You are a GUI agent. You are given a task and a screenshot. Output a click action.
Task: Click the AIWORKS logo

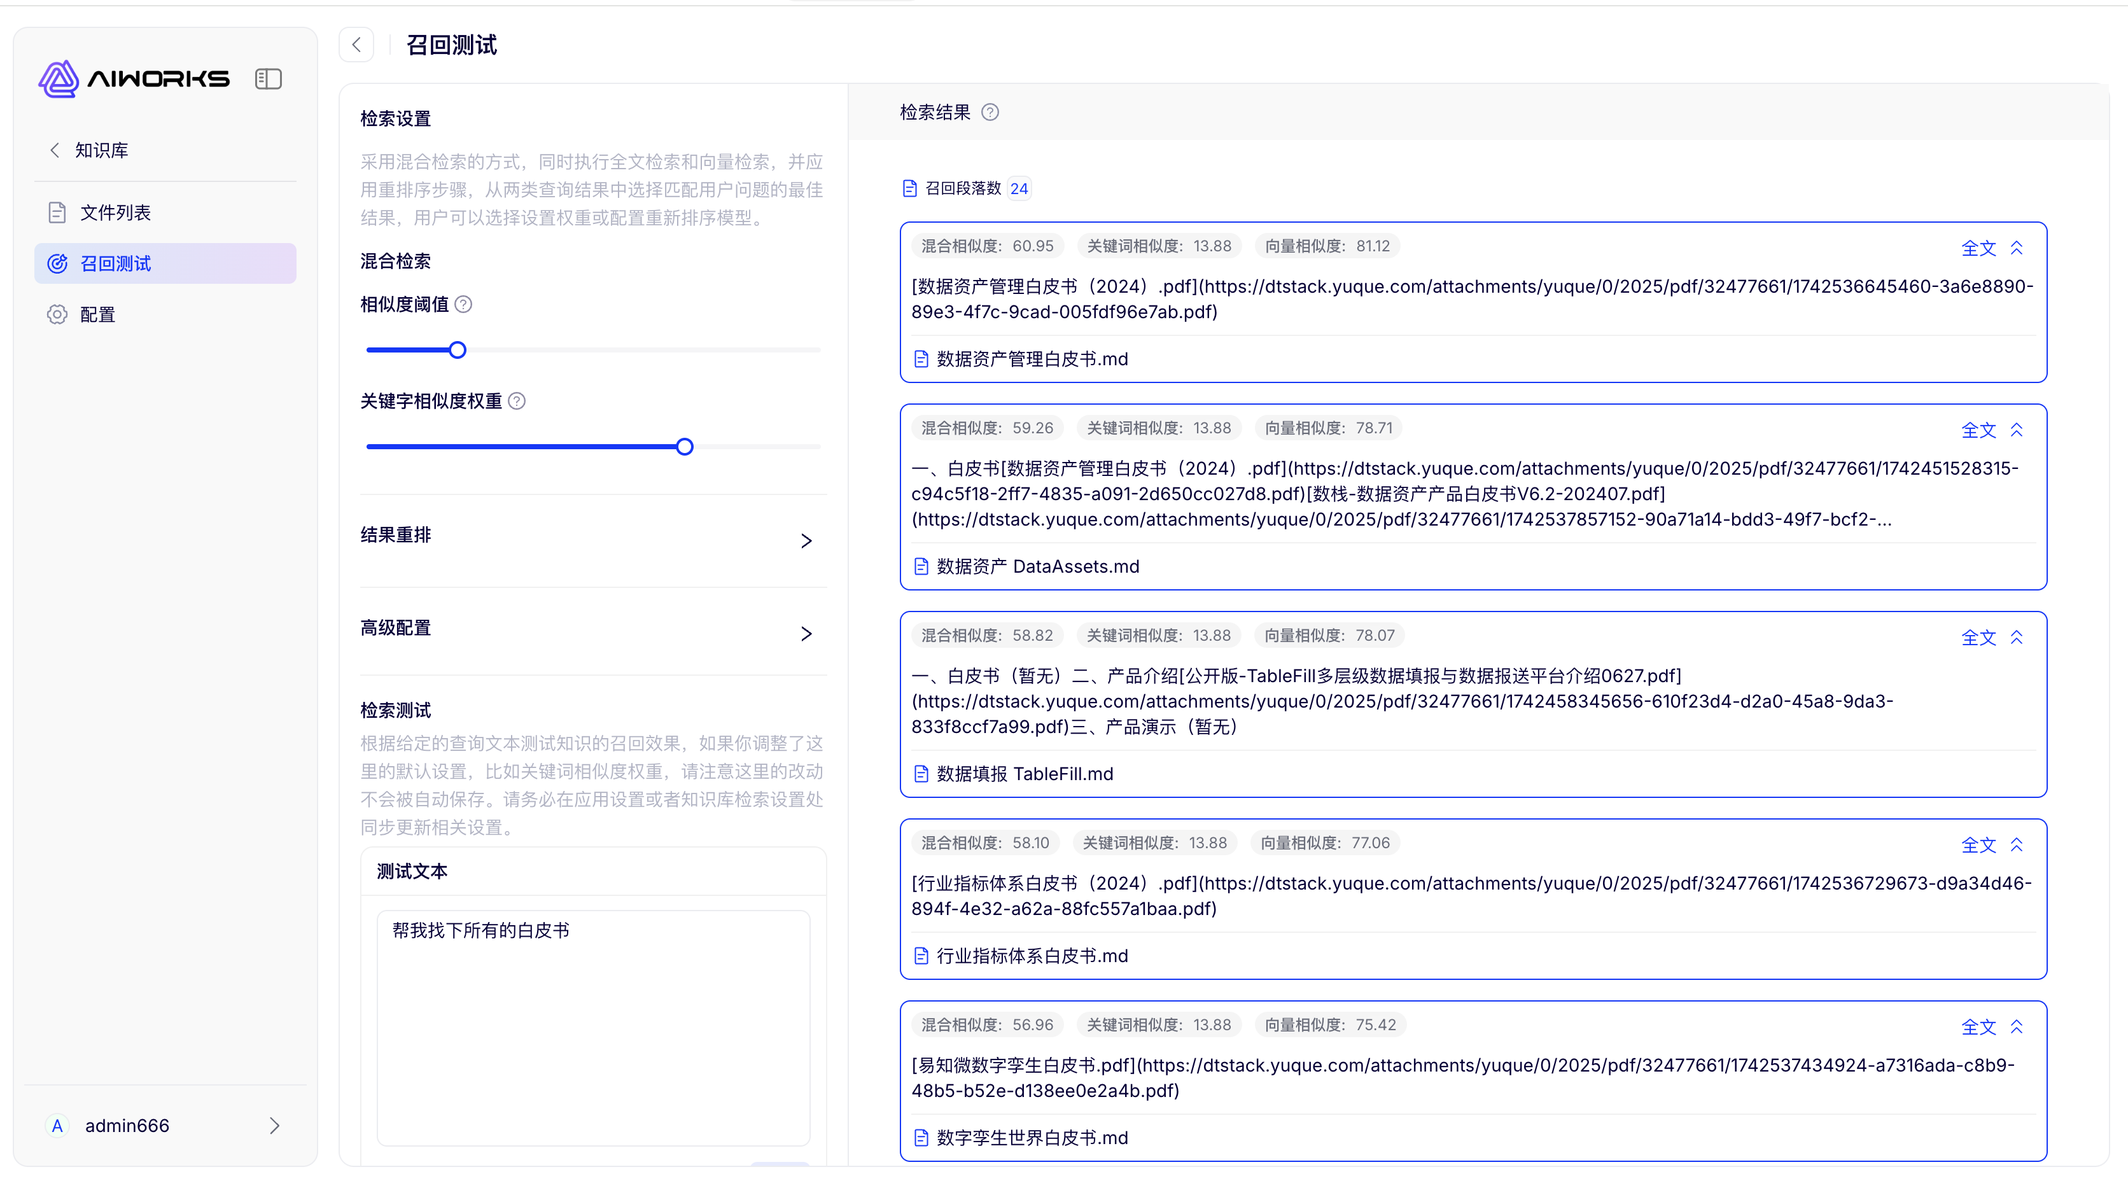pyautogui.click(x=134, y=78)
